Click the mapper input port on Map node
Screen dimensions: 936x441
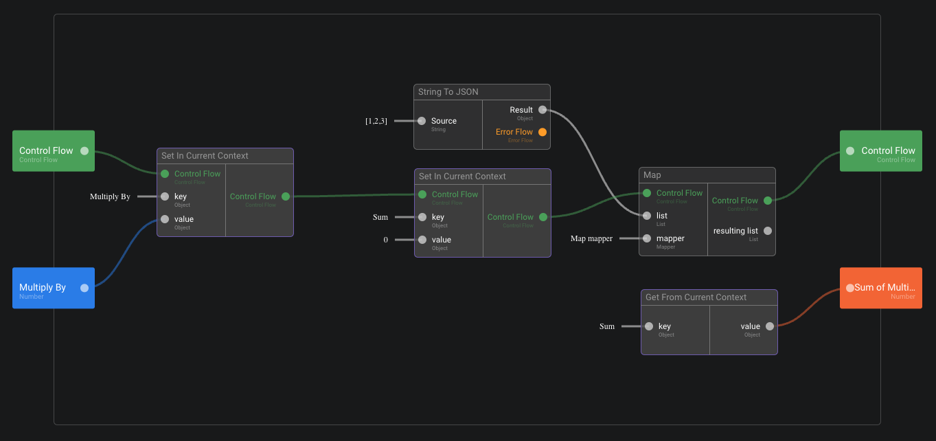647,238
